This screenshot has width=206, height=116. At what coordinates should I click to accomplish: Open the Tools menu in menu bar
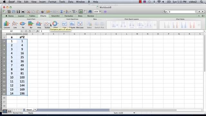tap(62, 2)
